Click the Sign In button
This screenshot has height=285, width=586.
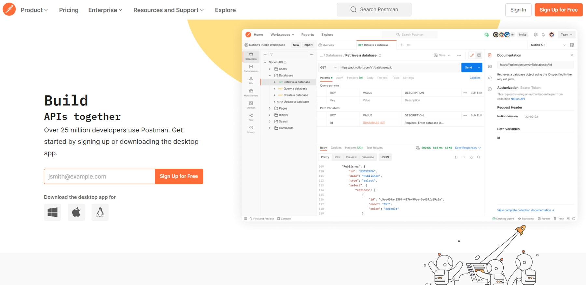[x=518, y=10]
